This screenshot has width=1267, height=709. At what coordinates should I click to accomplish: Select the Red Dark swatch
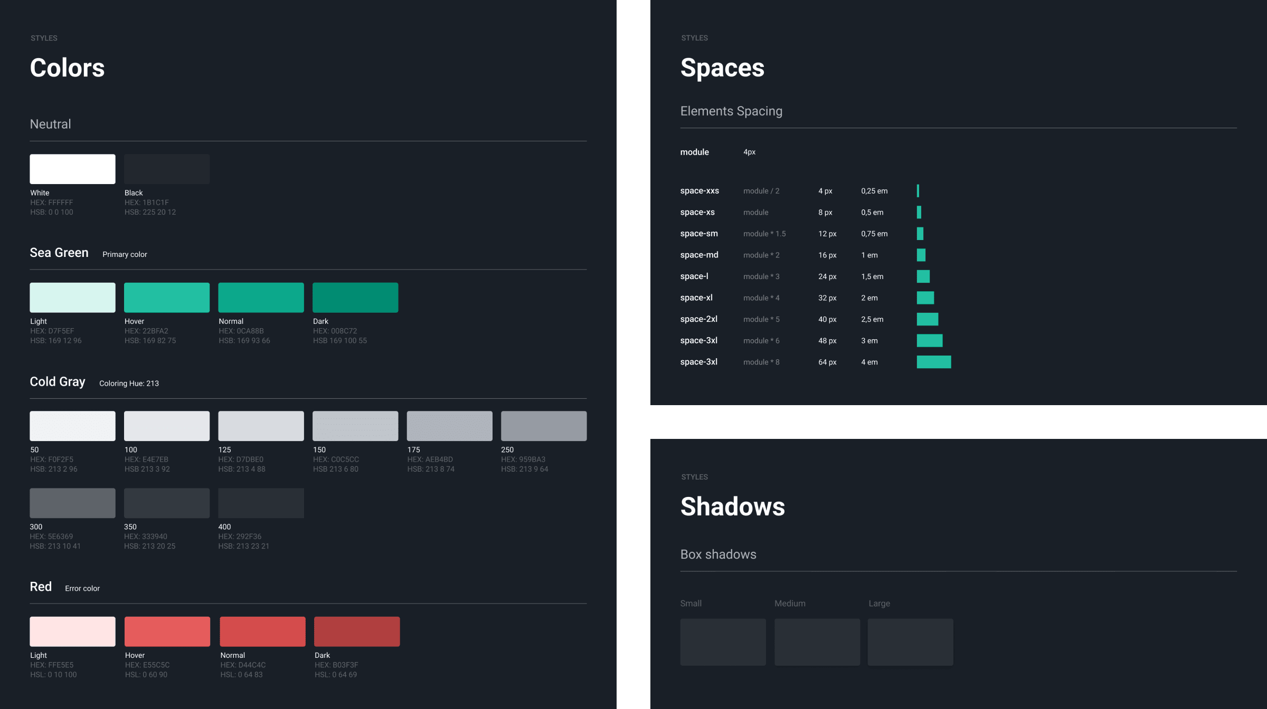357,631
